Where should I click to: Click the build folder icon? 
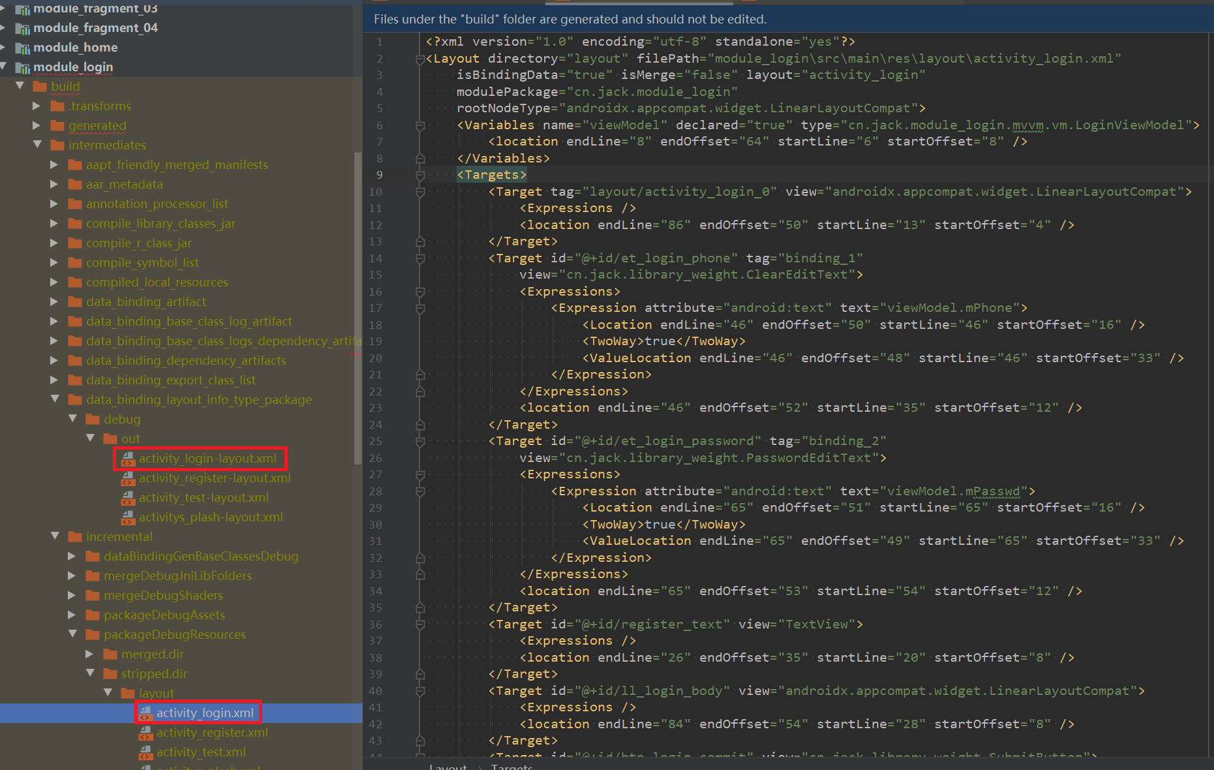coord(40,86)
